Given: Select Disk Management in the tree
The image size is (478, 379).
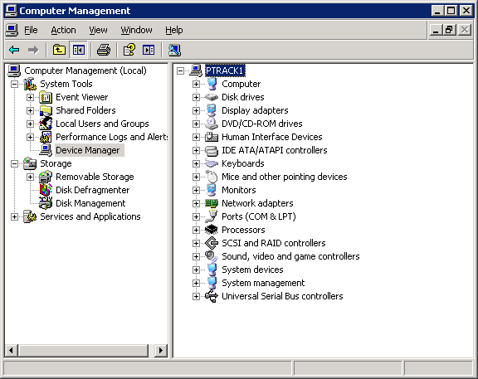Looking at the screenshot, I should tap(90, 203).
